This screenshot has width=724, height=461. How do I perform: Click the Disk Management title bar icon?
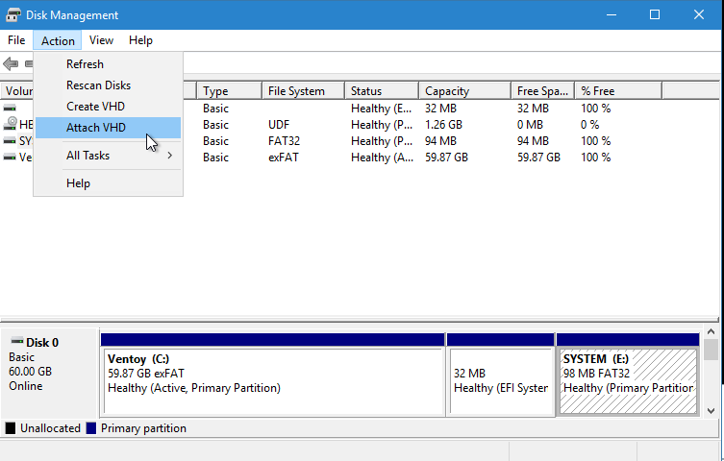(x=12, y=15)
